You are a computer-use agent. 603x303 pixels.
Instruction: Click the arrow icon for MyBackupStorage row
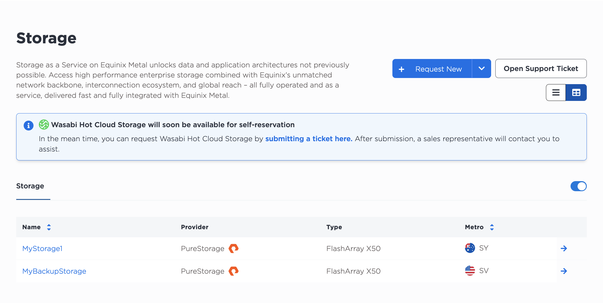[x=564, y=271]
